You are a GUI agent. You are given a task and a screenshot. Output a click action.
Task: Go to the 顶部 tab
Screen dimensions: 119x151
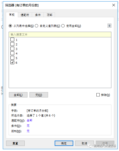[x=49, y=15]
